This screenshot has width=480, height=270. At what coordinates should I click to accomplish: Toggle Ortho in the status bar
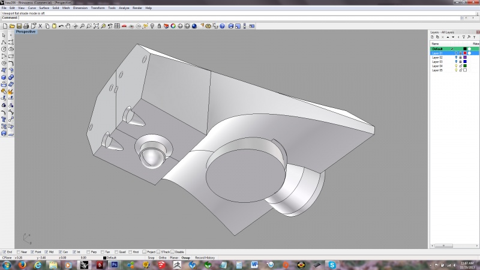point(163,258)
